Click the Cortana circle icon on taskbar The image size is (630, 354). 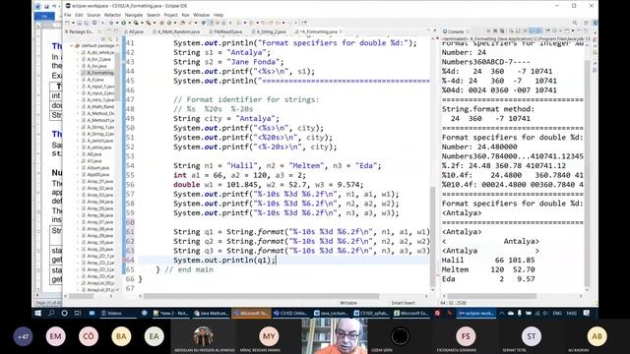pyautogui.click(x=65, y=313)
